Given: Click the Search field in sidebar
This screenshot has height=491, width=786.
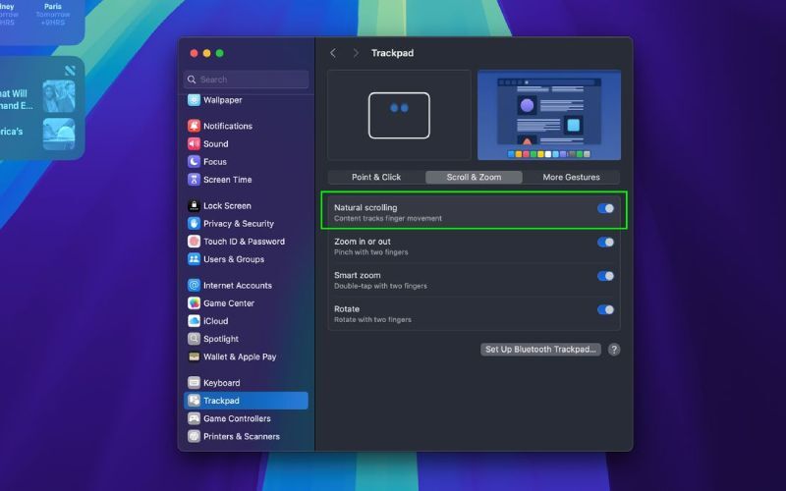Looking at the screenshot, I should click(247, 80).
